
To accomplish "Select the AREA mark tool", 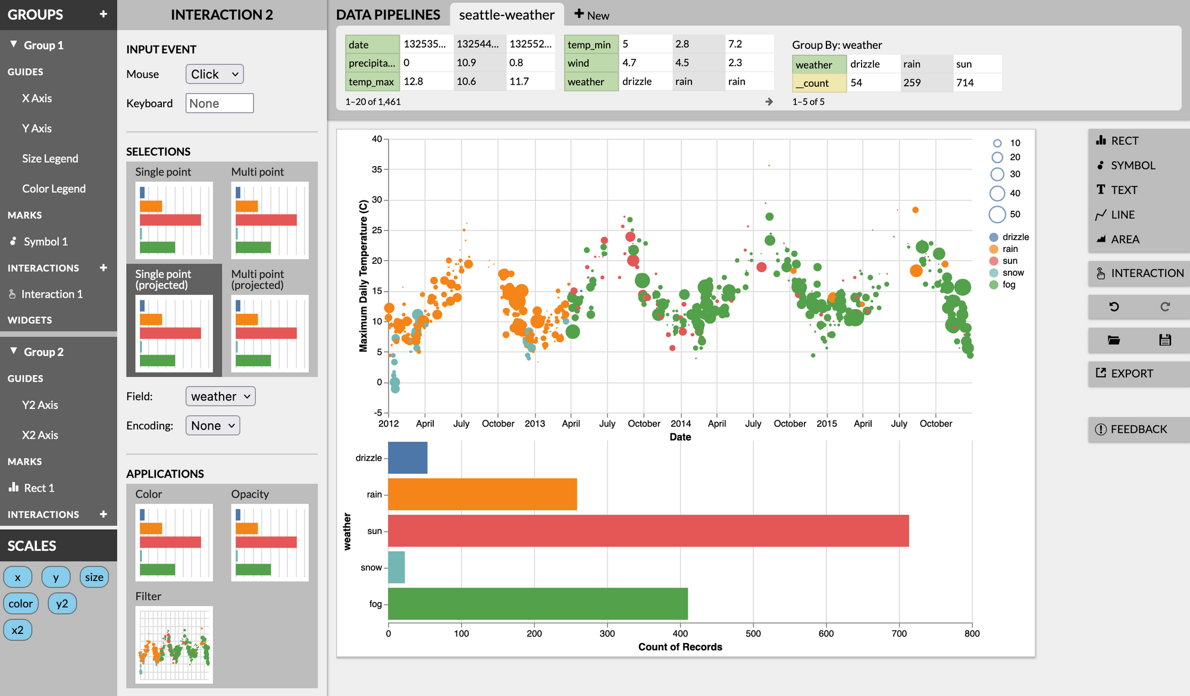I will 1125,239.
